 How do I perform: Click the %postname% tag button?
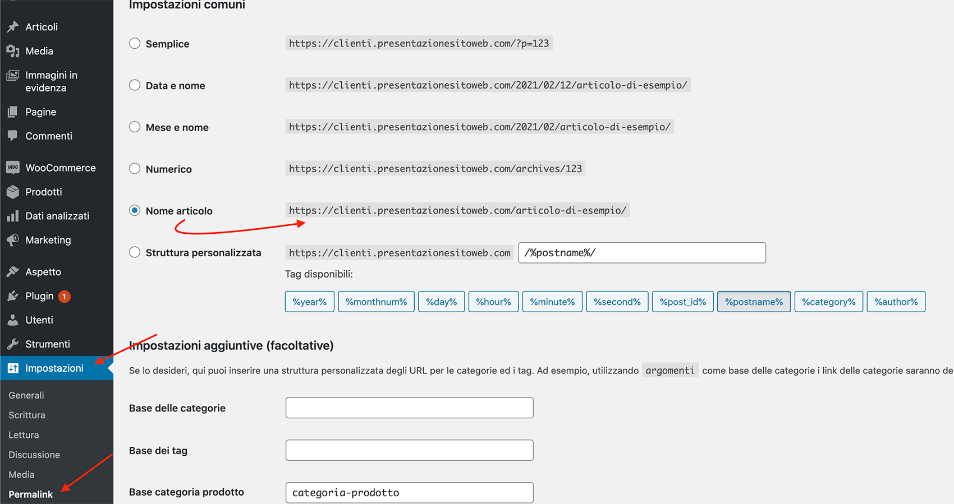754,302
